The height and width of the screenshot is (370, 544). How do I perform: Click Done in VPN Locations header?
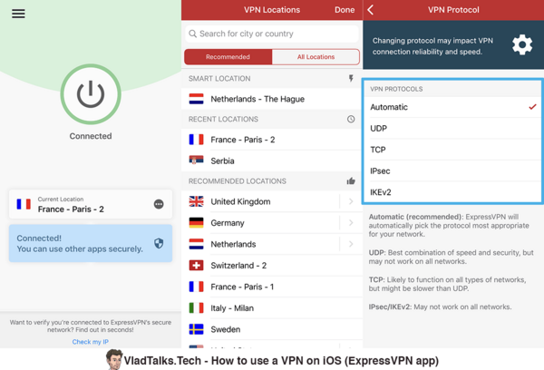point(345,10)
